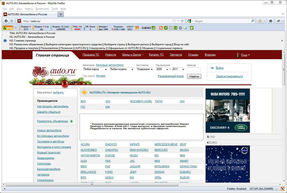Open RDS bar settings gear icon
Screen dimensions: 287x193
pos(180,28)
